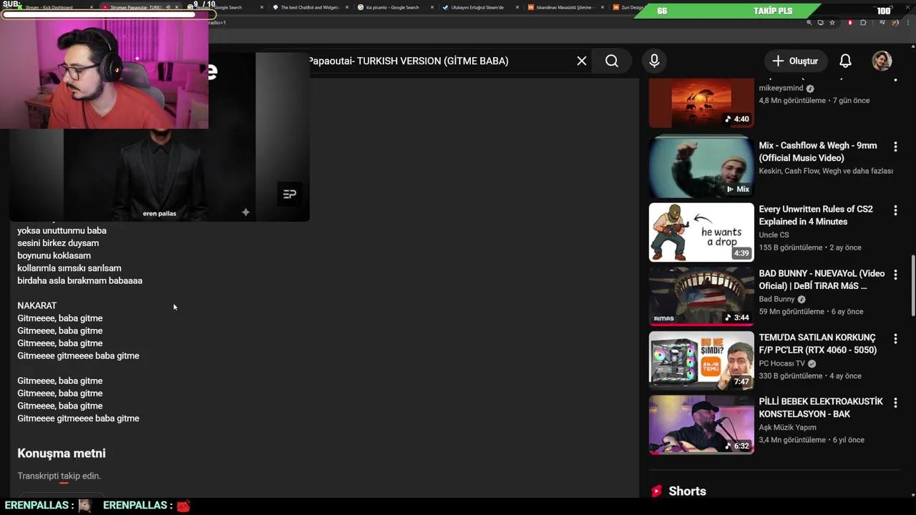Open the Chrome extensions puzzle icon
916x515 pixels.
pos(863,22)
